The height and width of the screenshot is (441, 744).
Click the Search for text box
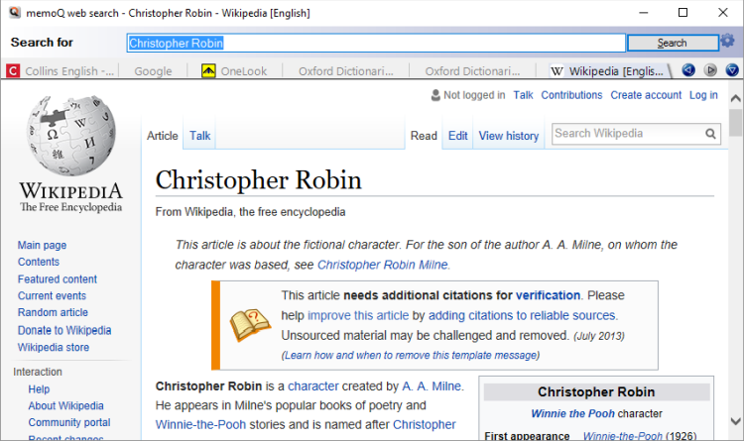pyautogui.click(x=377, y=43)
